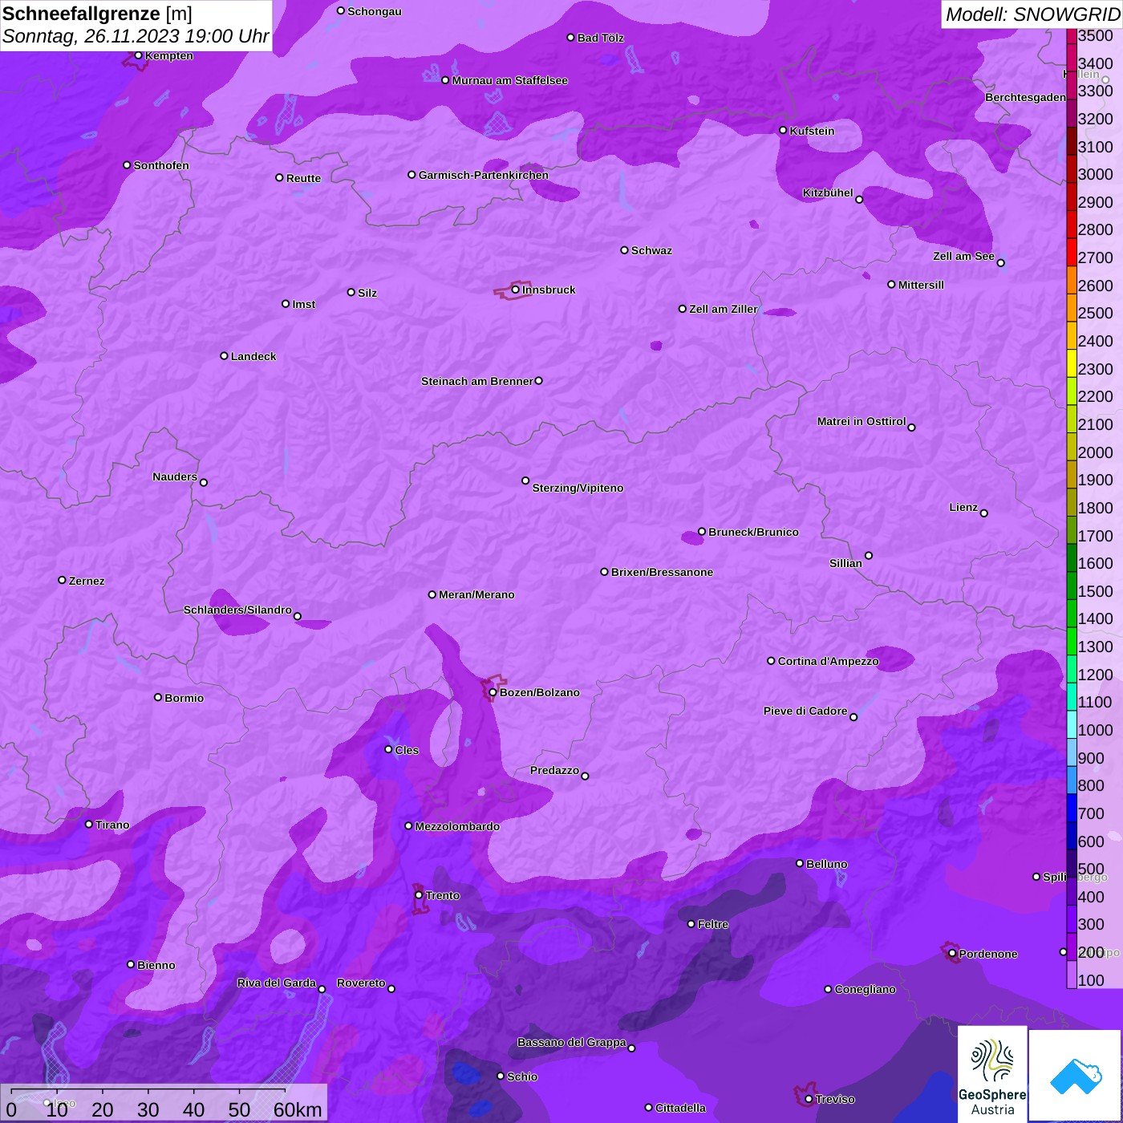1123x1123 pixels.
Task: Click the Riva del Garda label
Action: point(277,983)
